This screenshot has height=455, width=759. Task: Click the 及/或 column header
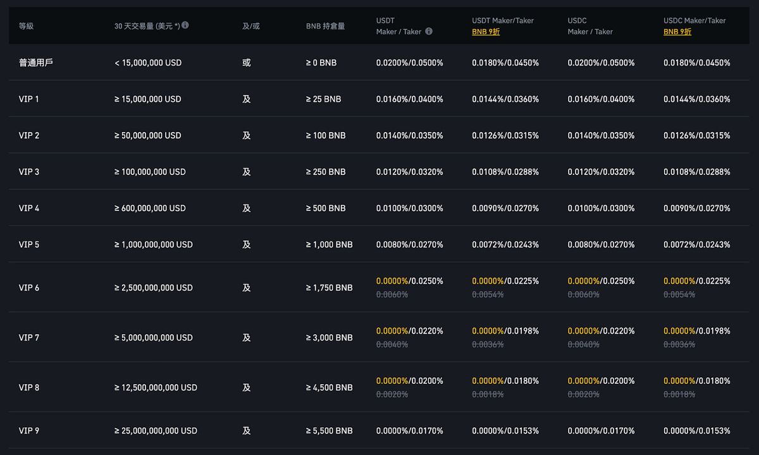pyautogui.click(x=251, y=26)
